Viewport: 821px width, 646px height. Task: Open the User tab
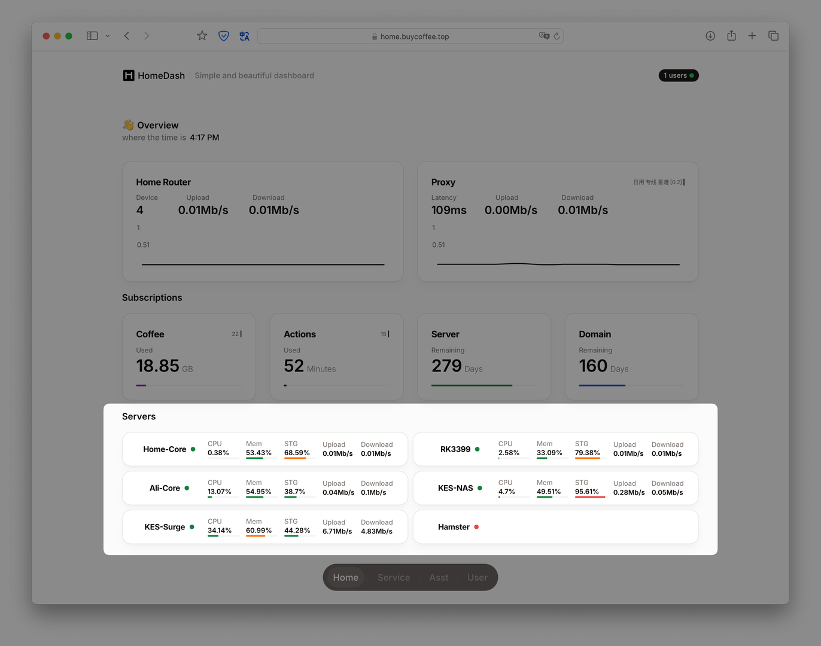(477, 577)
